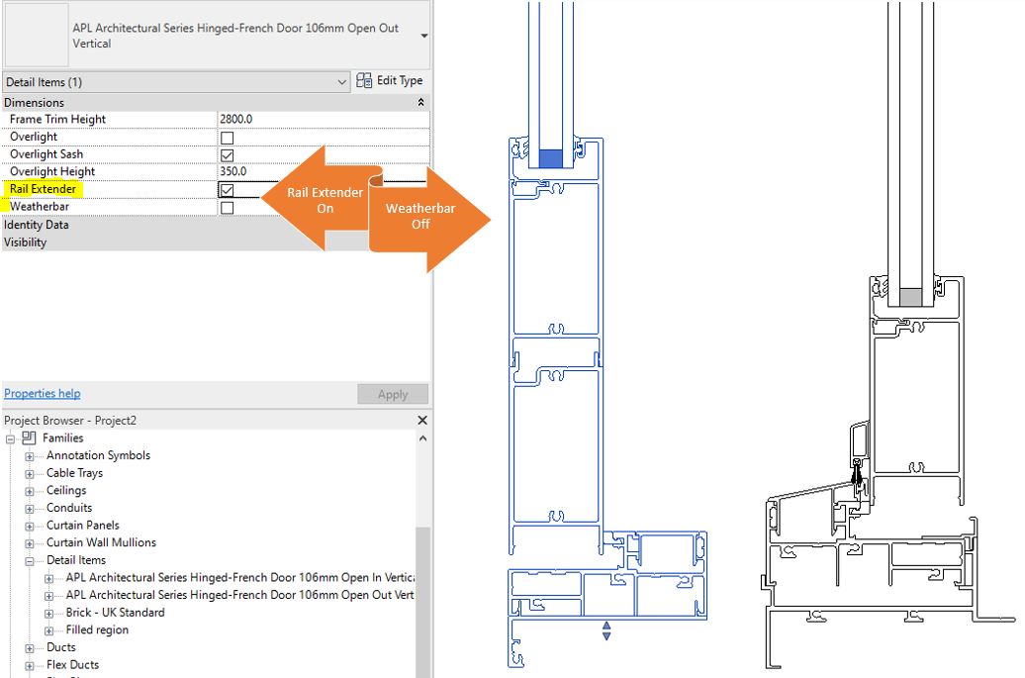The height and width of the screenshot is (678, 1025).
Task: Click the Apply button
Action: pyautogui.click(x=393, y=394)
